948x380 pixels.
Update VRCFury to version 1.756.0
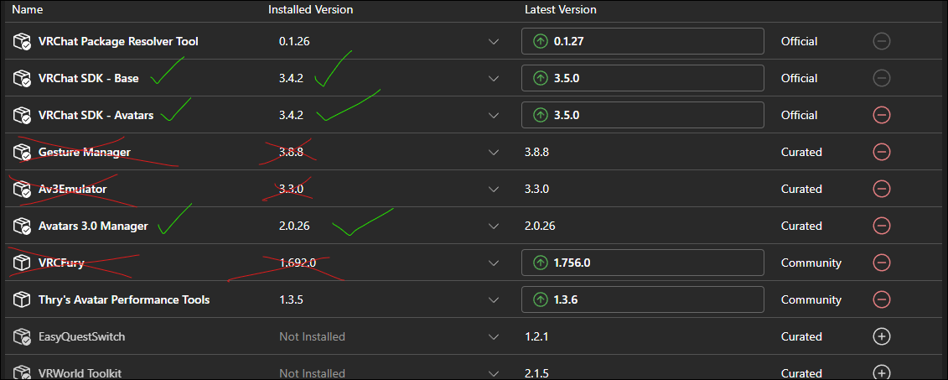(643, 263)
